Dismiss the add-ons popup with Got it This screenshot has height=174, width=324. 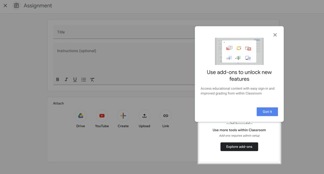(267, 111)
